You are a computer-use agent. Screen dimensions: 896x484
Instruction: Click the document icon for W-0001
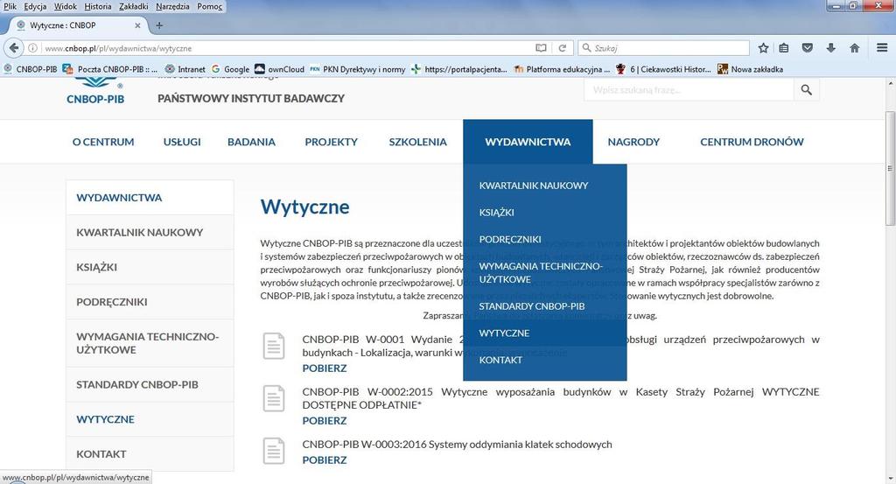coord(274,346)
